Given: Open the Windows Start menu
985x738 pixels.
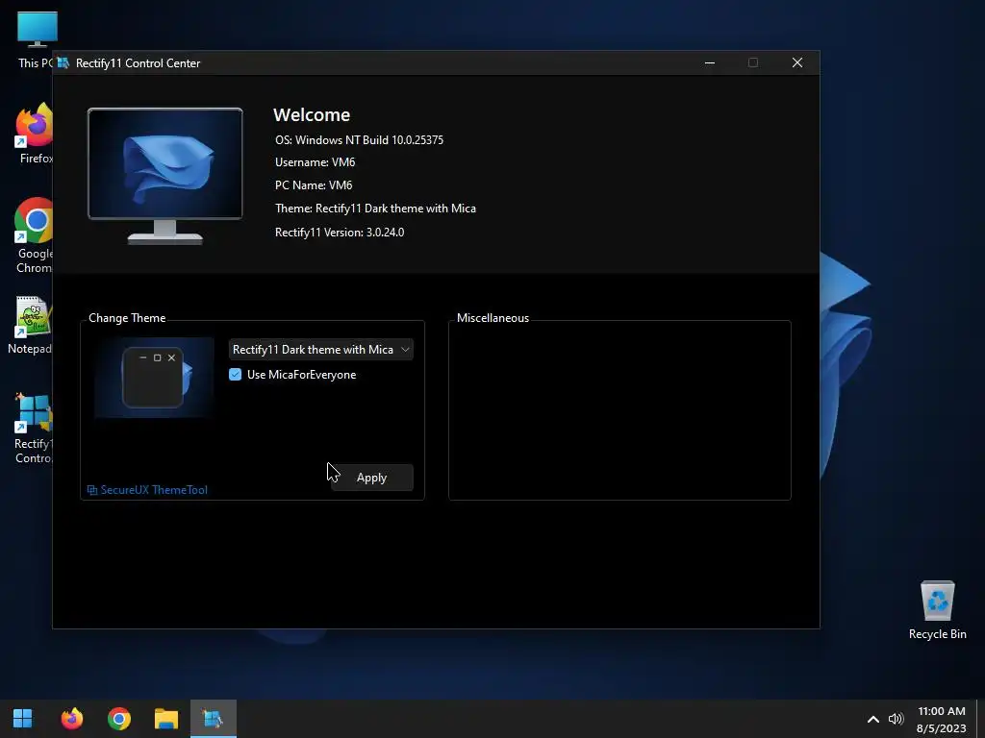Looking at the screenshot, I should click(23, 718).
